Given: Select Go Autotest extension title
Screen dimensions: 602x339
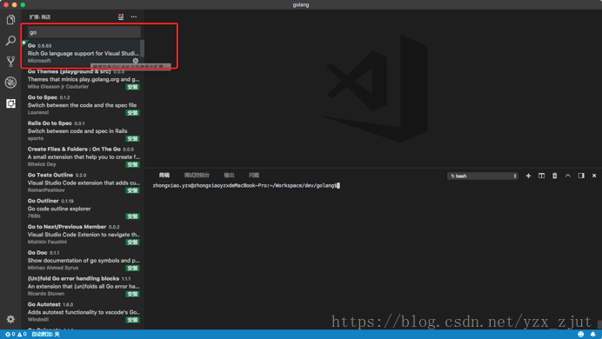Looking at the screenshot, I should (x=44, y=304).
